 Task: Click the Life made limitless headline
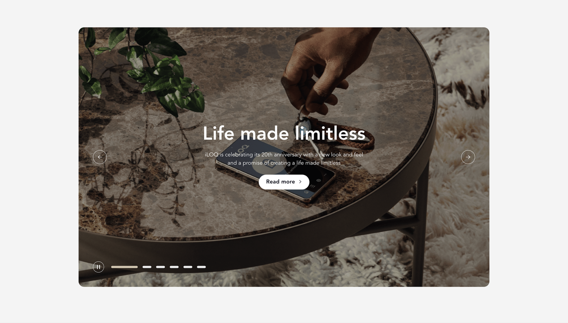point(284,133)
